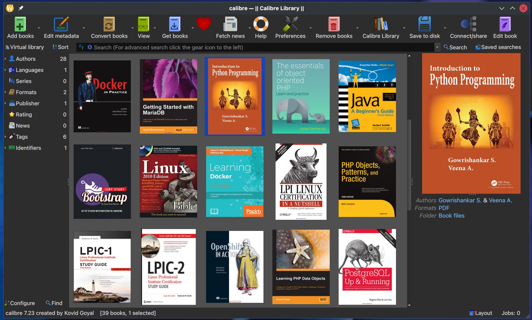
Task: Select the Jump Start Bootstrap cover
Action: 102,182
